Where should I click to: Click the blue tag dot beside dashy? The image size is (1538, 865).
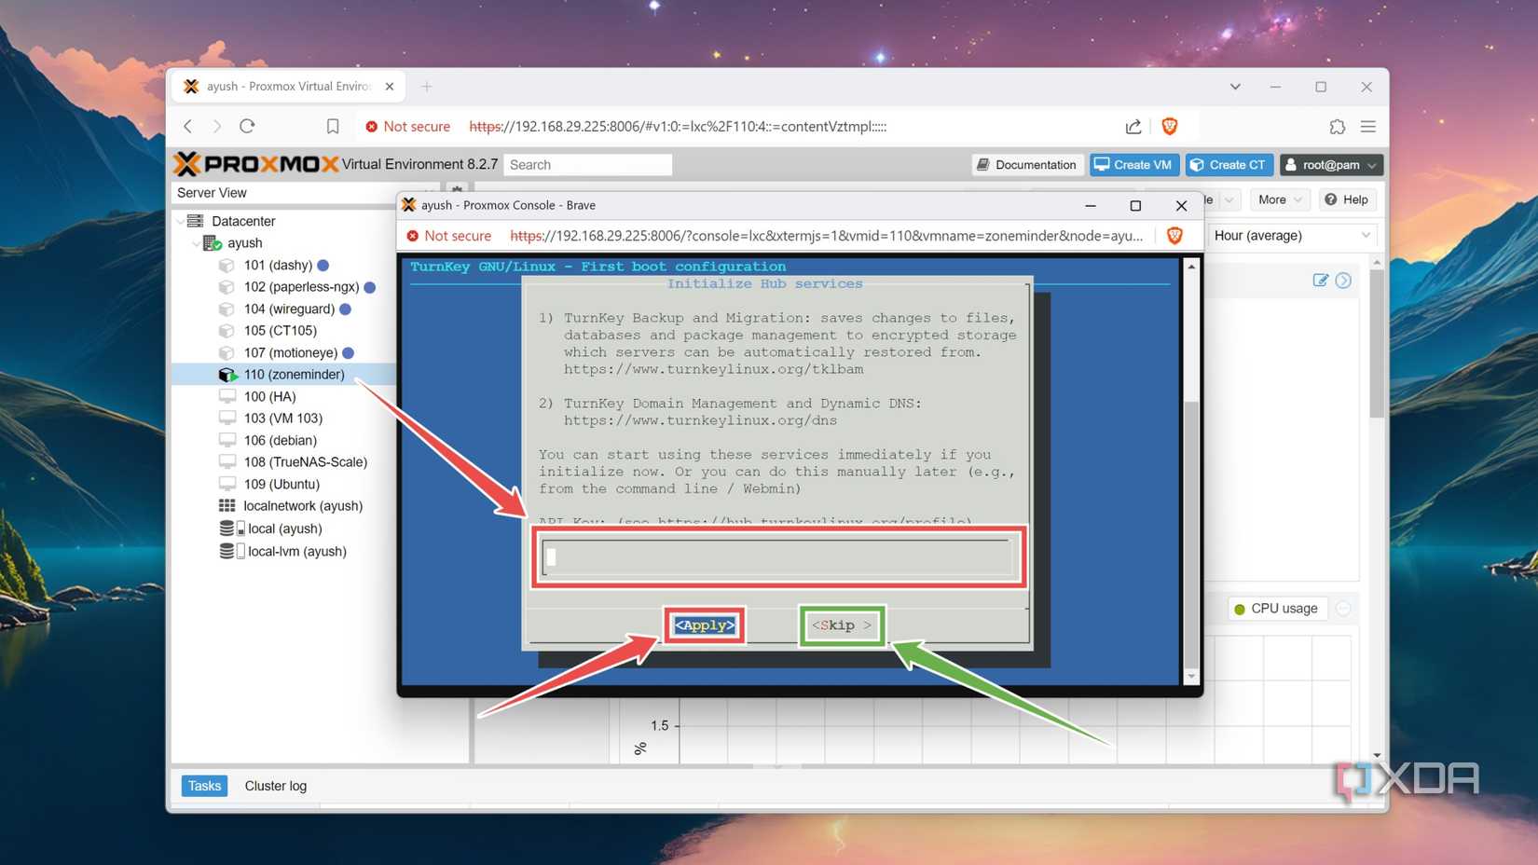pos(323,266)
